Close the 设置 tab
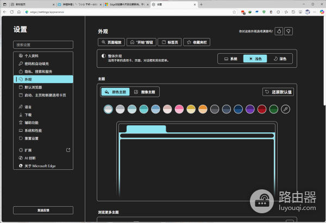The height and width of the screenshot is (223, 326). (195, 4)
